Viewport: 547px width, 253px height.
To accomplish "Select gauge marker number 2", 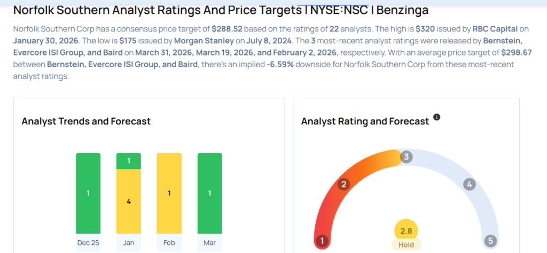I will click(344, 185).
